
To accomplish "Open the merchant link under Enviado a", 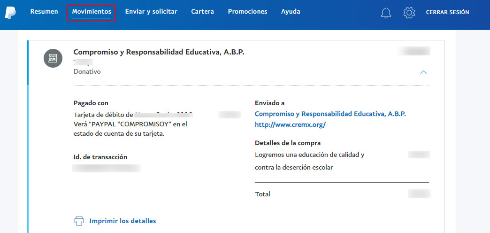I will 330,114.
